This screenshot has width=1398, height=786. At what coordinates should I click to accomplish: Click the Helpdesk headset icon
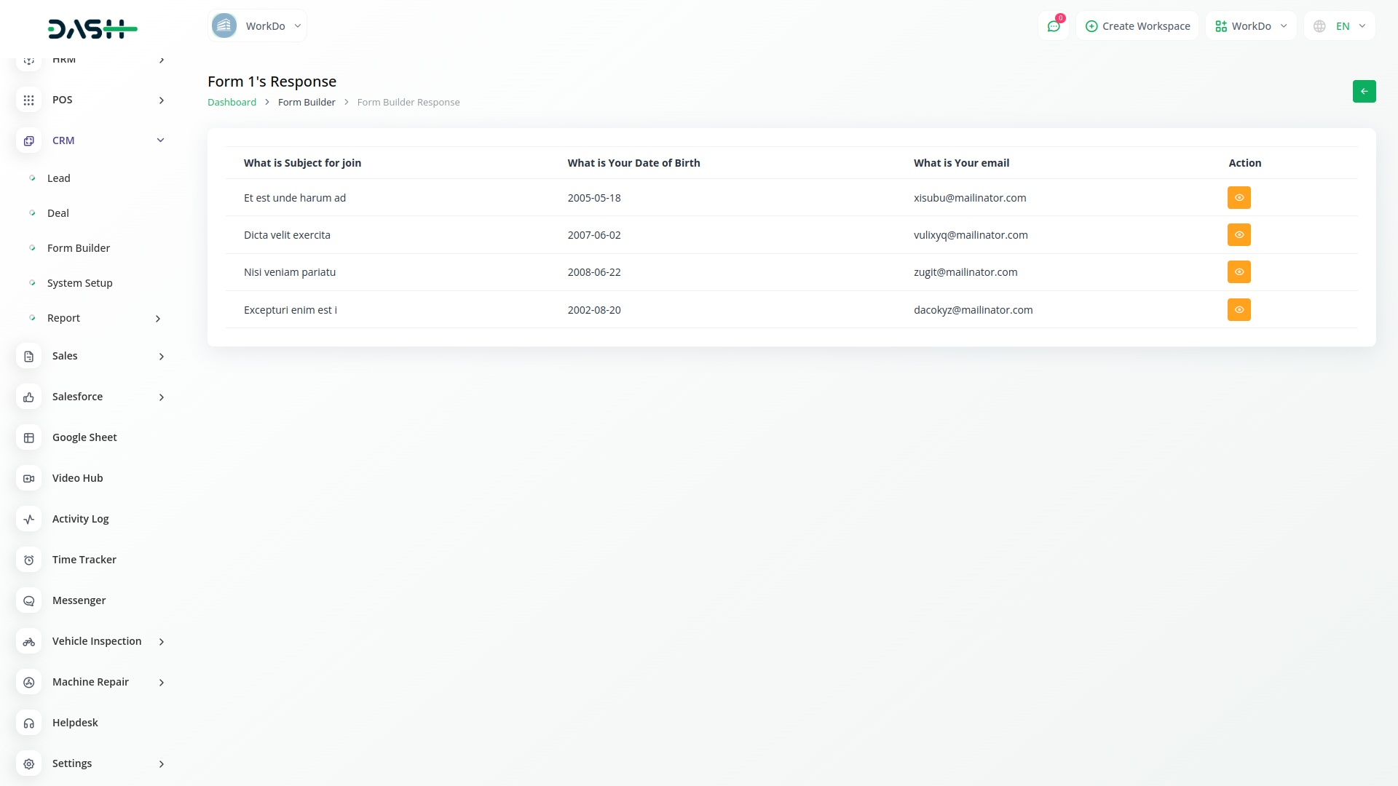(x=29, y=723)
